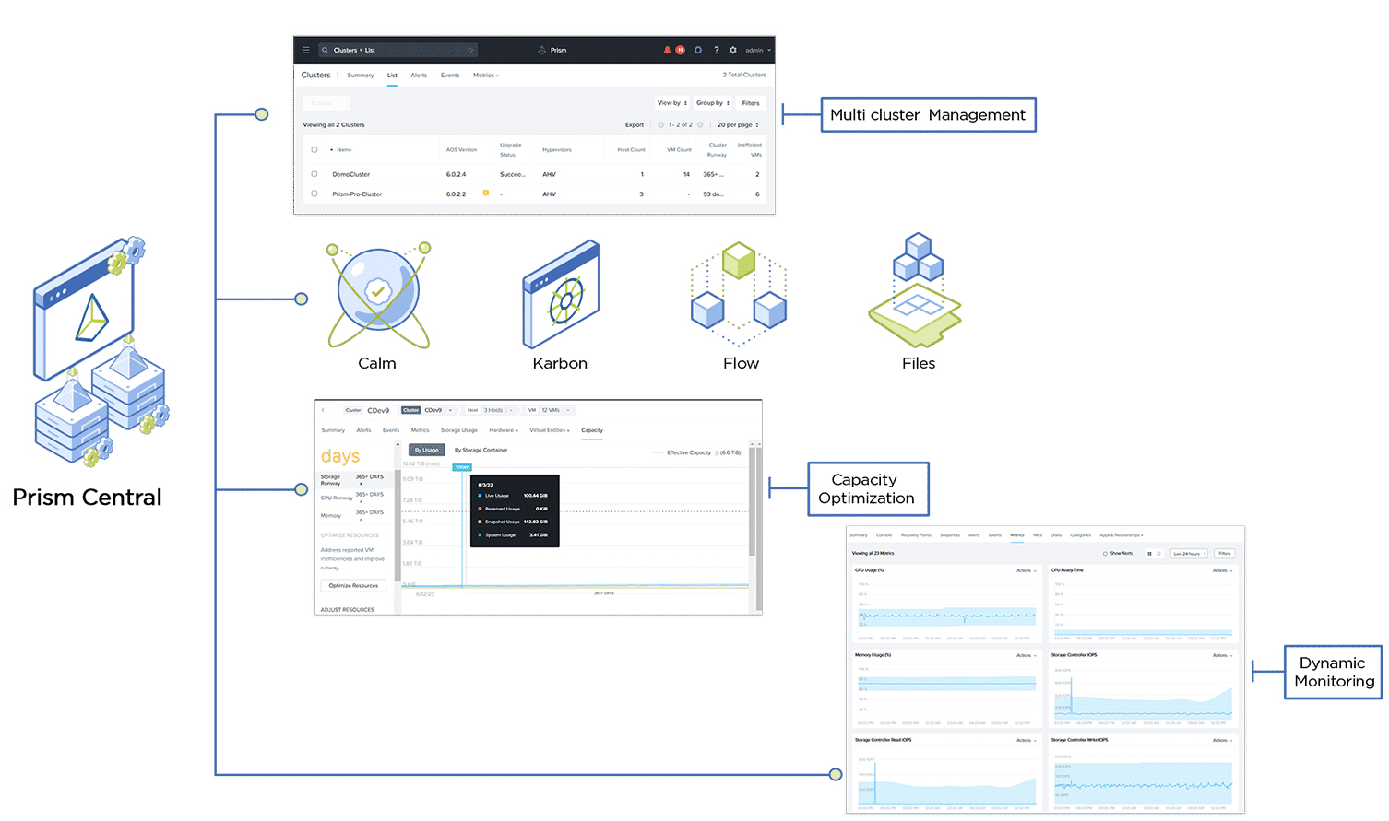Viewport: 1389px width, 821px height.
Task: Open settings gear in Prism header
Action: (733, 50)
